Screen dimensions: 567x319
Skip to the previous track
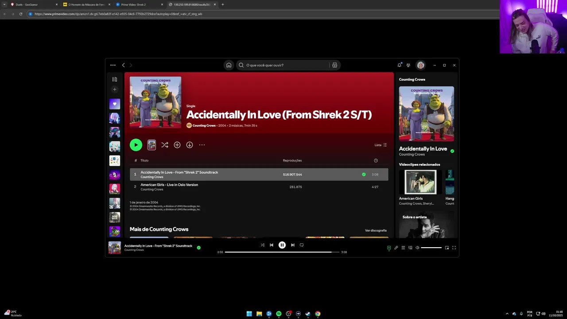pyautogui.click(x=272, y=245)
